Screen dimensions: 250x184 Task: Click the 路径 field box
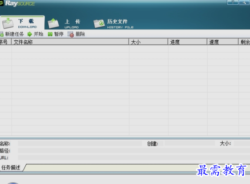coord(134,151)
